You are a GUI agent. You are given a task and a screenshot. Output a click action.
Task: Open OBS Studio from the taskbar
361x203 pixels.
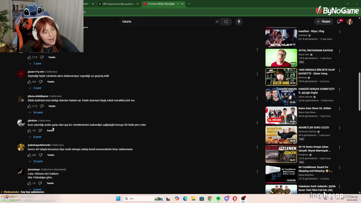coord(243,198)
